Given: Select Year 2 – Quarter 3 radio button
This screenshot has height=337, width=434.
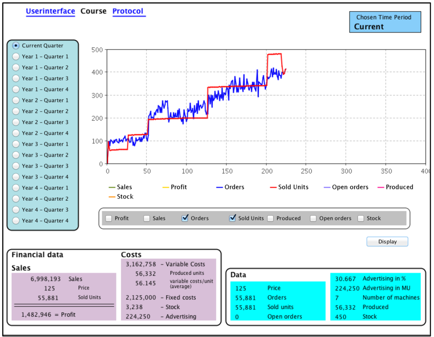Looking at the screenshot, I should 16,122.
